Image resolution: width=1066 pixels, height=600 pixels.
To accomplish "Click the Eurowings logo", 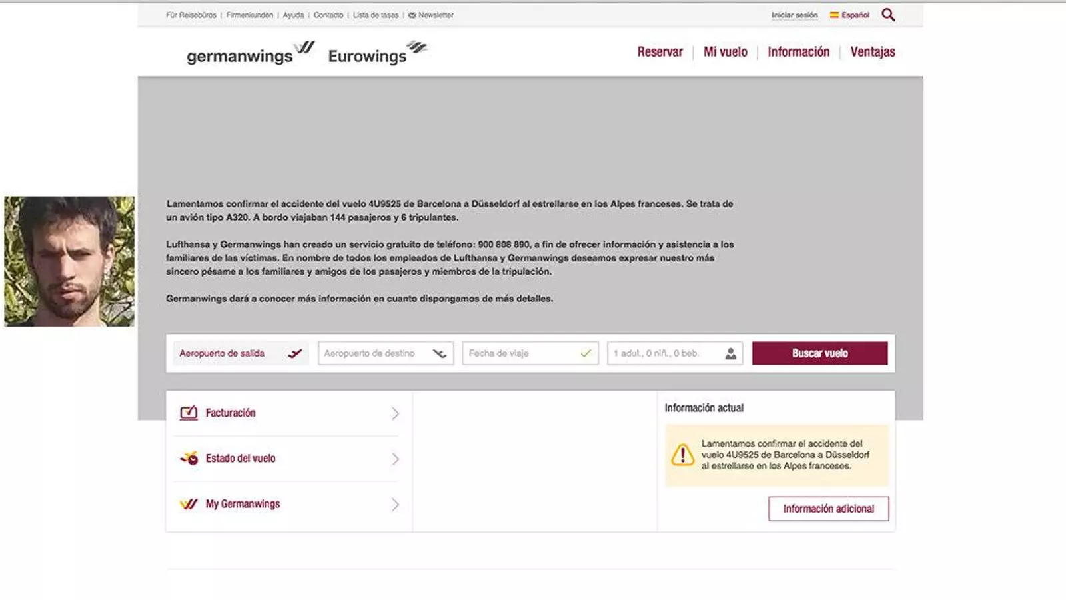I will coord(377,53).
